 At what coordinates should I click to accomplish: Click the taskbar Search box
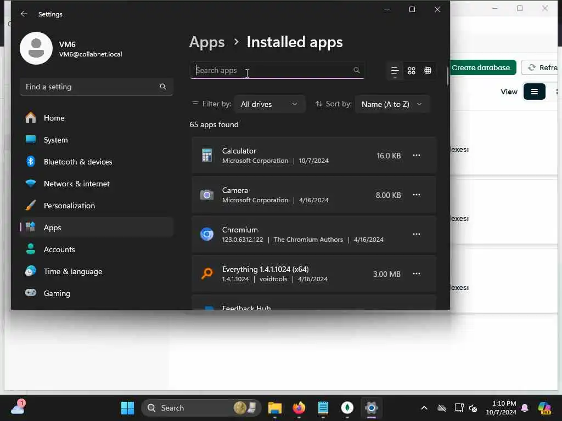(x=201, y=408)
